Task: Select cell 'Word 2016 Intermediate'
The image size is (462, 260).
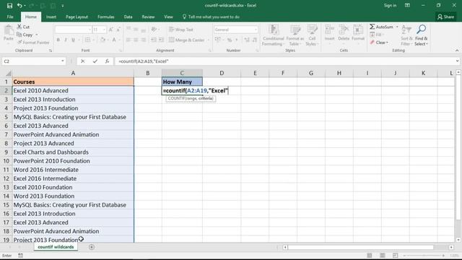Action: pyautogui.click(x=73, y=170)
